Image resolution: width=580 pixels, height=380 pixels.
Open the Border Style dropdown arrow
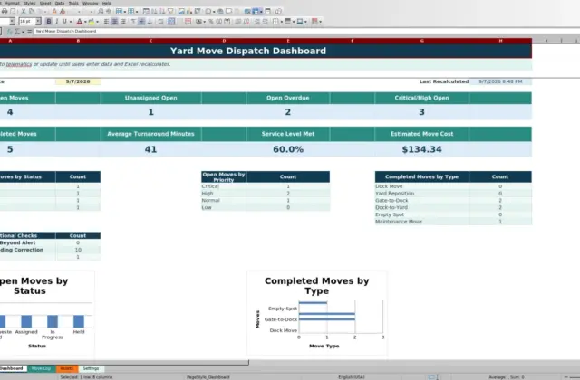tap(294, 22)
